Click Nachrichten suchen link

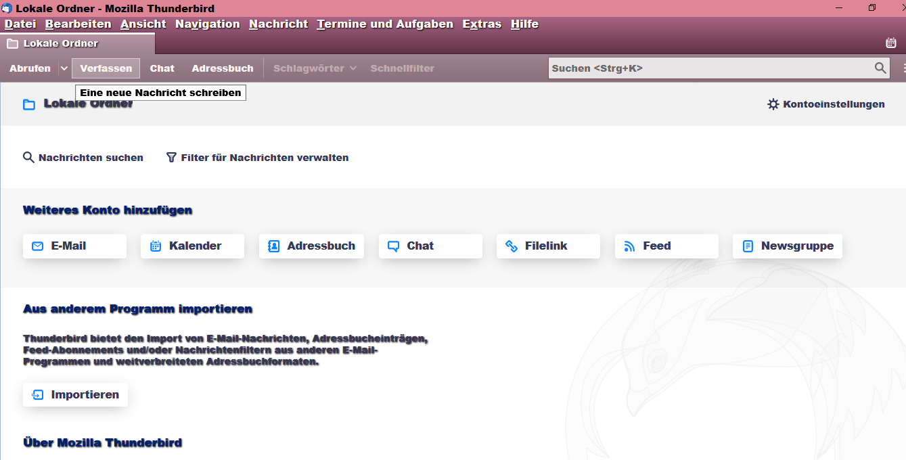point(83,158)
